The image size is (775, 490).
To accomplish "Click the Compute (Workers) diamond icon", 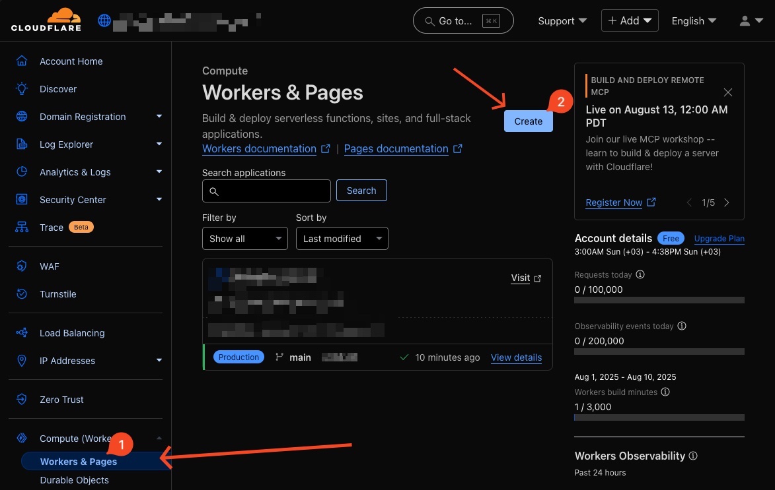I will pos(22,438).
